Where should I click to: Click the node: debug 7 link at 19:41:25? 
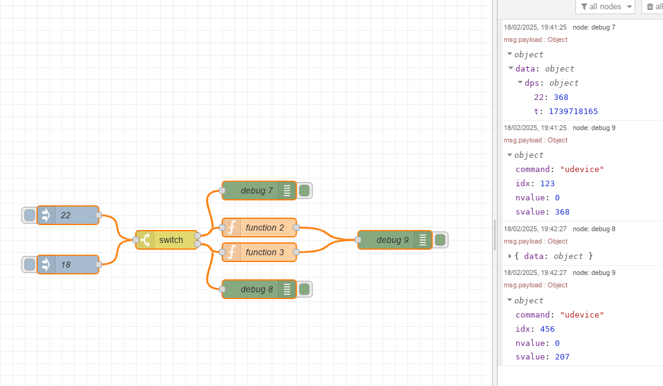(x=594, y=27)
